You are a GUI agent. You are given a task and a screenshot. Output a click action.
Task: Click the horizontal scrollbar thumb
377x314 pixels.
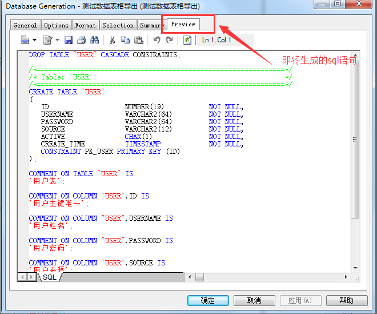(199, 277)
